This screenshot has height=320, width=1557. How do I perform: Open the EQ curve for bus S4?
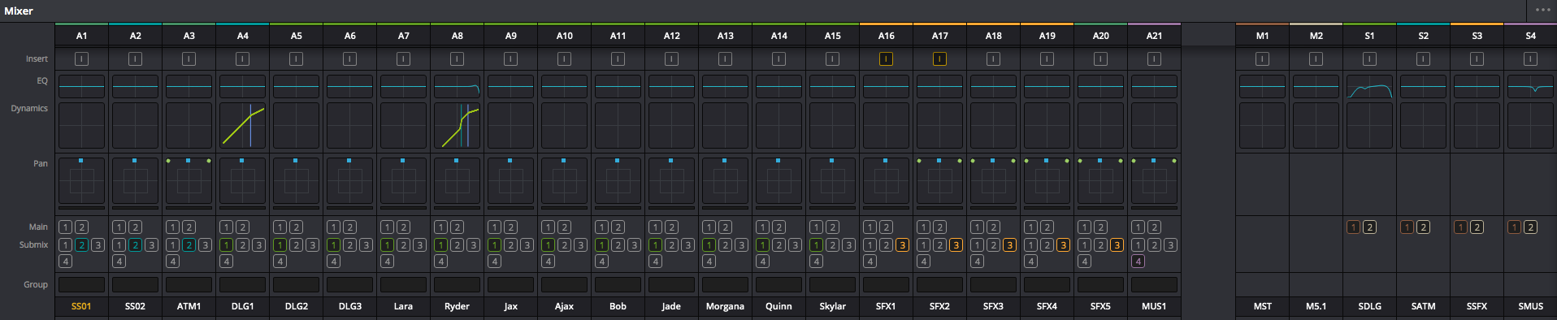tap(1530, 86)
